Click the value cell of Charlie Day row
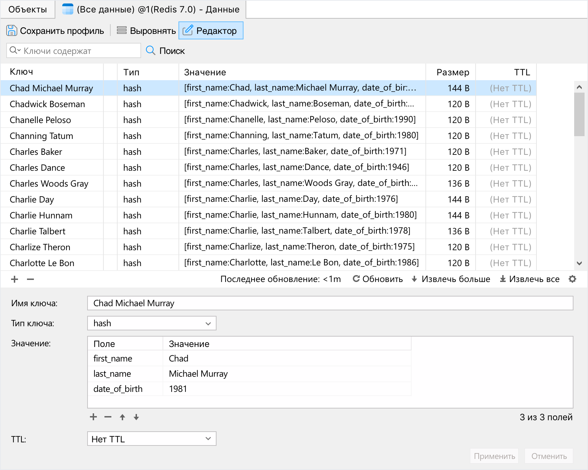 tap(302, 199)
